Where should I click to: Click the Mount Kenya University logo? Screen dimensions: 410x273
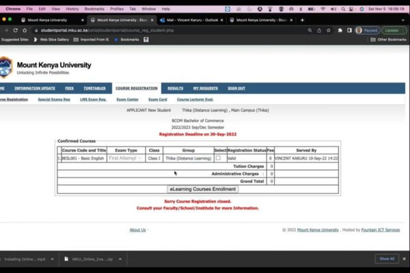pyautogui.click(x=5, y=68)
